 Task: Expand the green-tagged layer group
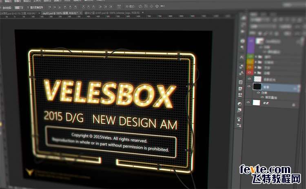click(x=256, y=57)
